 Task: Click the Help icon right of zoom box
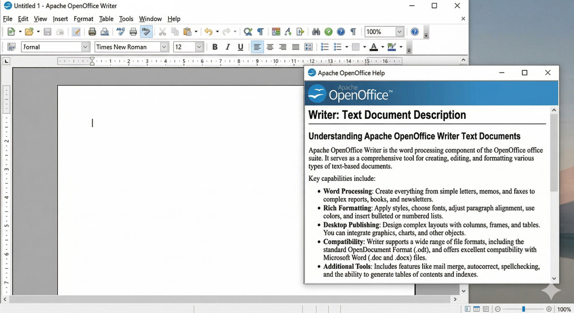tap(414, 32)
